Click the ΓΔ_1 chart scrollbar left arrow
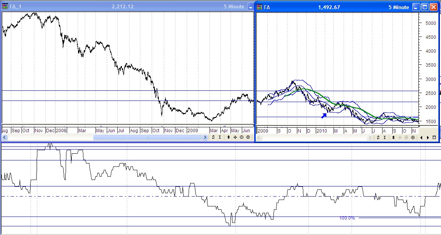The height and width of the screenshot is (235, 441). 5,137
